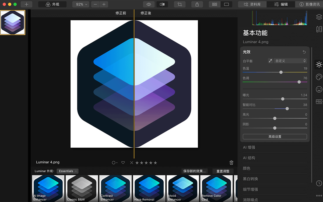Open the Canvas tools icon
Image resolution: width=323 pixels, height=202 pixels.
point(319,29)
